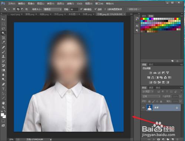Select the Rectangular Marquee tool
The width and height of the screenshot is (185, 141).
point(3,24)
